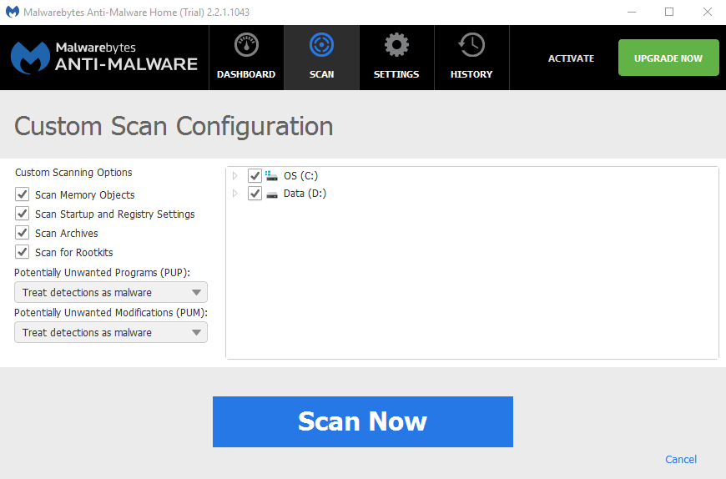Click the Data (D:) drive icon
Image resolution: width=726 pixels, height=479 pixels.
click(272, 194)
